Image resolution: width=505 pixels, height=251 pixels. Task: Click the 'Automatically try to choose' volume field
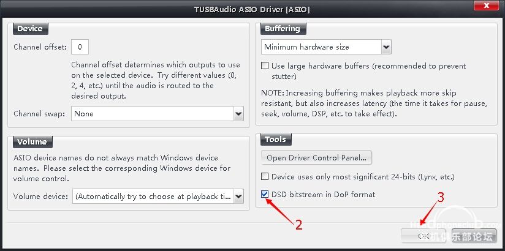point(153,197)
